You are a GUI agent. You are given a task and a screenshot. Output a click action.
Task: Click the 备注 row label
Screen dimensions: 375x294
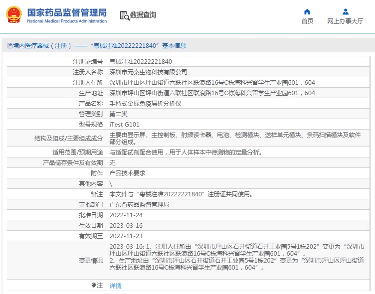(x=97, y=194)
